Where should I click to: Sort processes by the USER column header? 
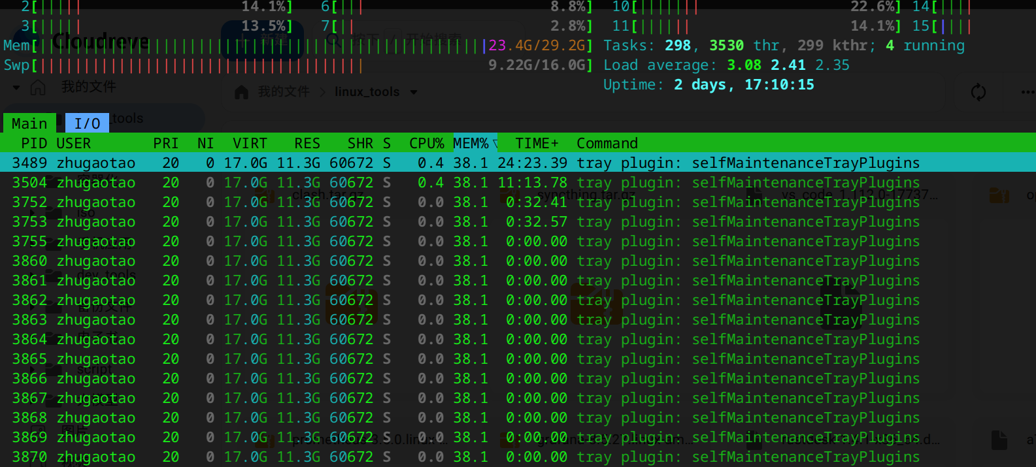[74, 143]
